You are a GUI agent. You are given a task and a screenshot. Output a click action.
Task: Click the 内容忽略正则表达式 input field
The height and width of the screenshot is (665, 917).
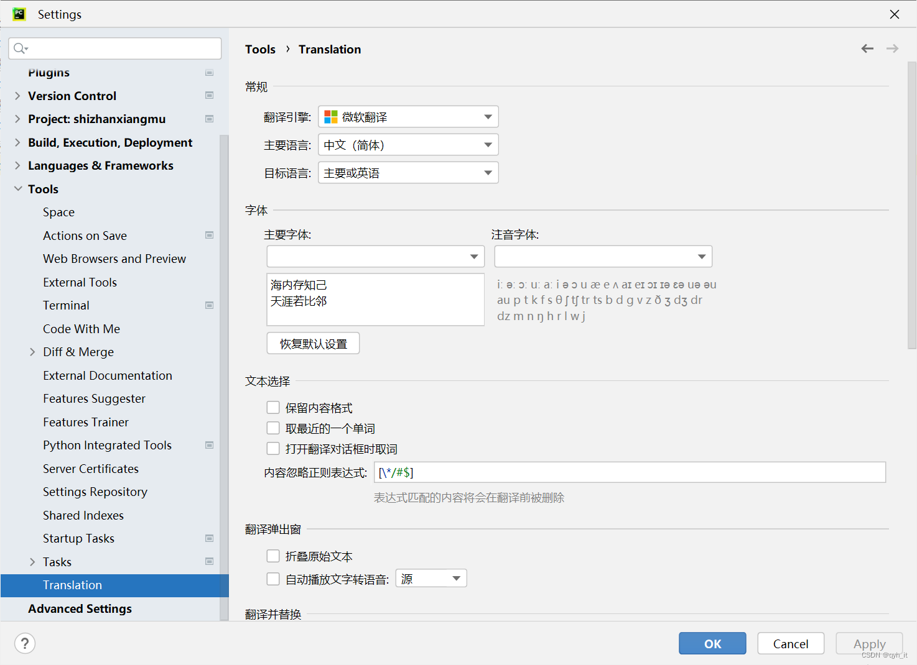coord(628,472)
